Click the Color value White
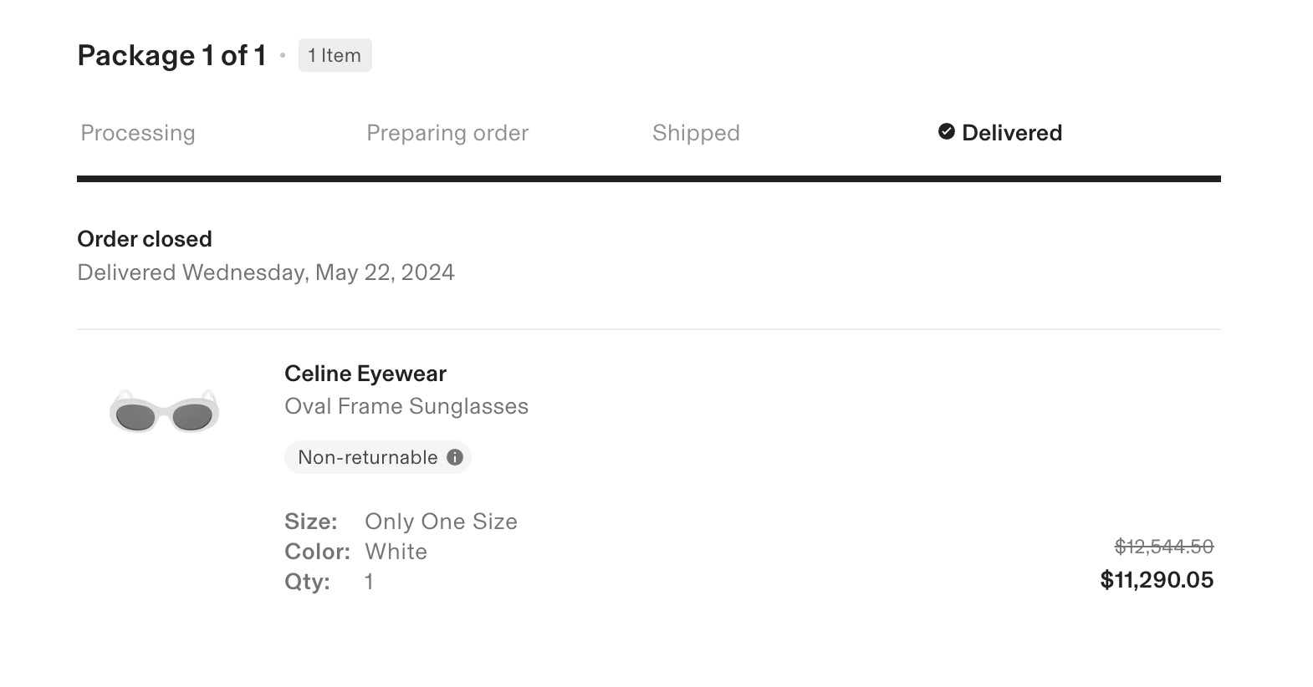This screenshot has height=687, width=1313. (x=396, y=552)
